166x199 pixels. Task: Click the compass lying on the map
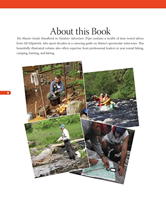point(108,169)
